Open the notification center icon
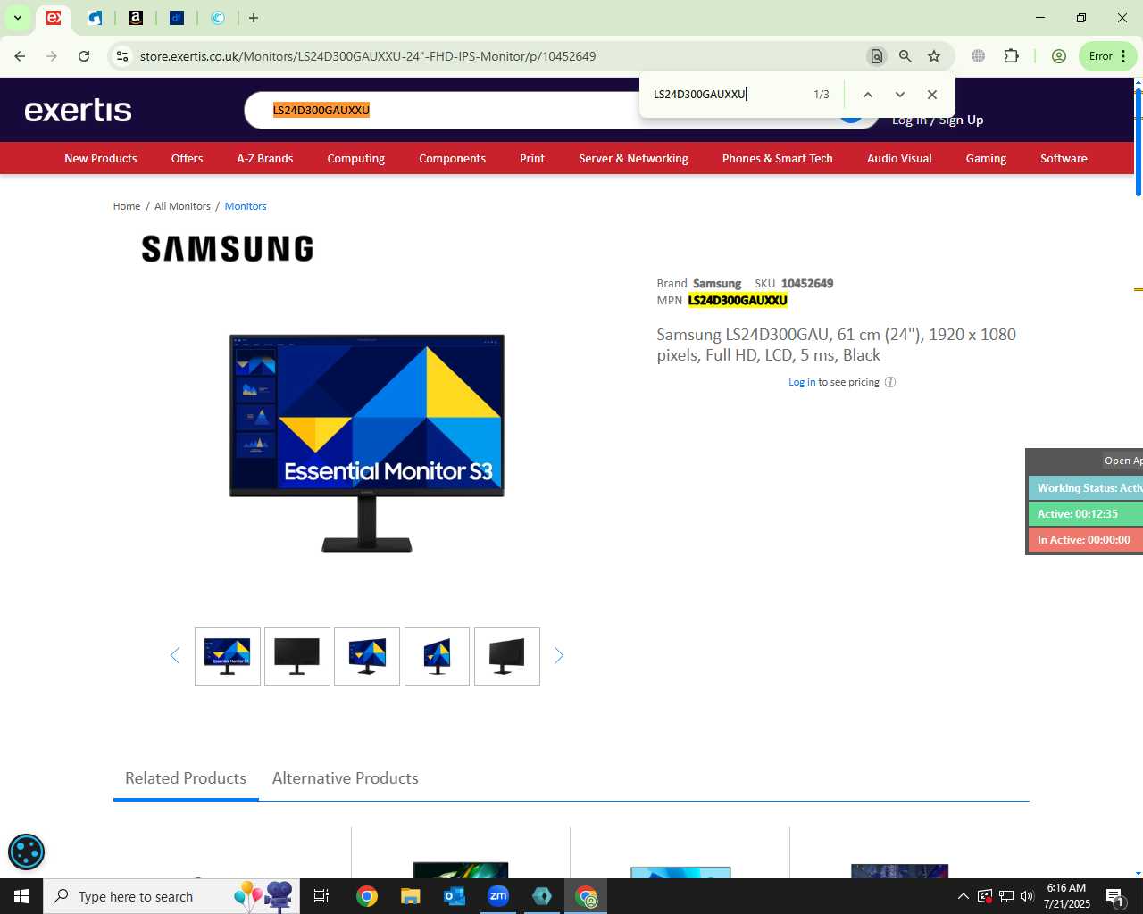This screenshot has width=1143, height=914. click(1115, 896)
